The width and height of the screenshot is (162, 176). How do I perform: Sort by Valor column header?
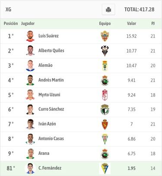(x=131, y=23)
